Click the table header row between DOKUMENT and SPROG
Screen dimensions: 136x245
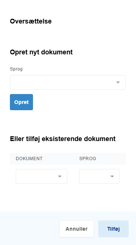coord(61,159)
